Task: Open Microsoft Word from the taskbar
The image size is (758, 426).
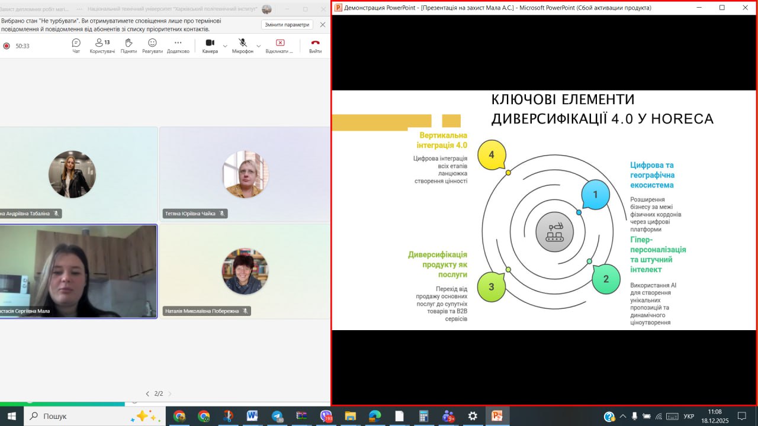Action: [252, 416]
